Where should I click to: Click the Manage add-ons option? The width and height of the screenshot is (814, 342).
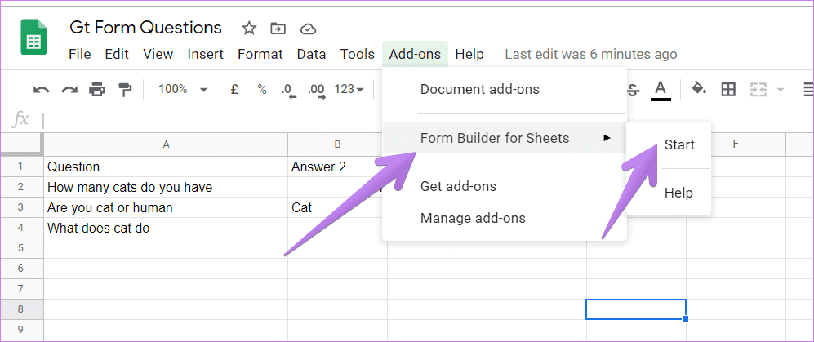pos(473,218)
